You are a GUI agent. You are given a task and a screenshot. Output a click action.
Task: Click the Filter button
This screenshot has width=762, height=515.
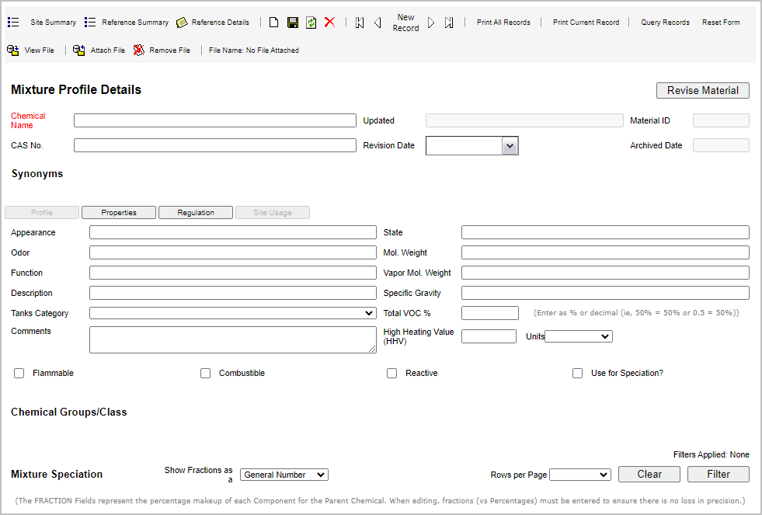click(718, 475)
